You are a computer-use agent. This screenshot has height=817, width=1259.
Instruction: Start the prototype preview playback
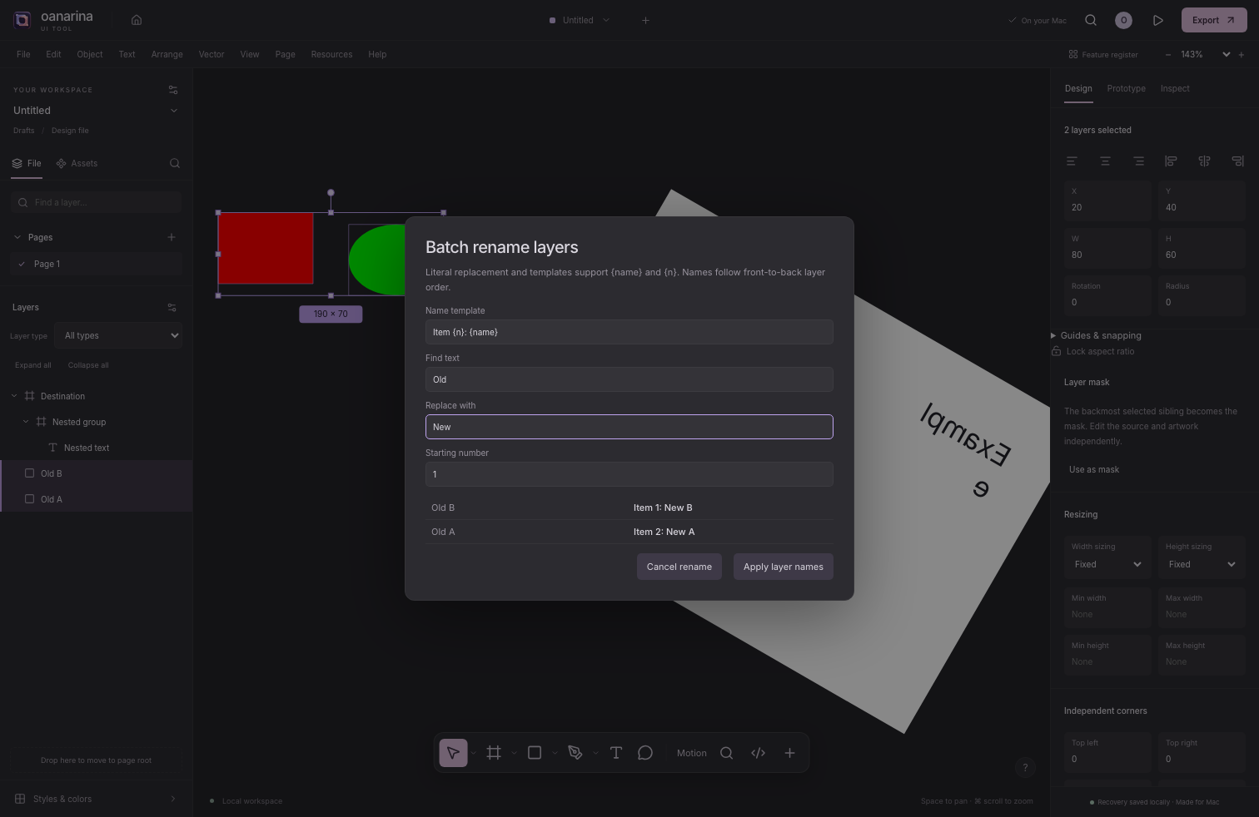tap(1157, 20)
